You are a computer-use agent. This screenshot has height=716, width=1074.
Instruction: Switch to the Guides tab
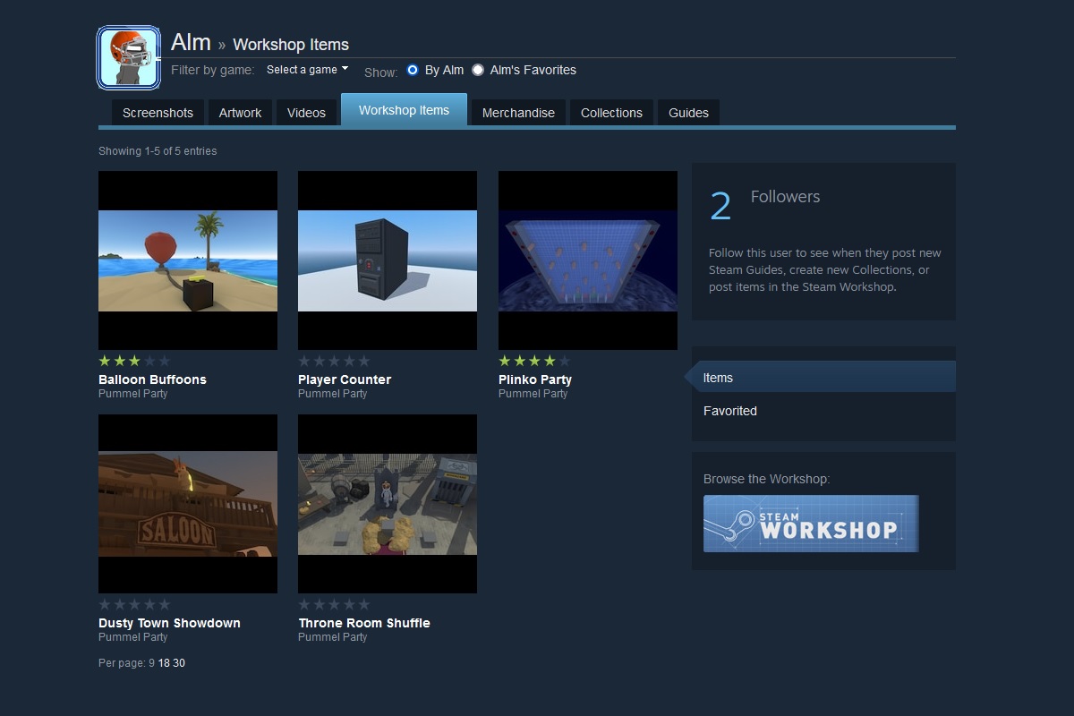tap(688, 113)
